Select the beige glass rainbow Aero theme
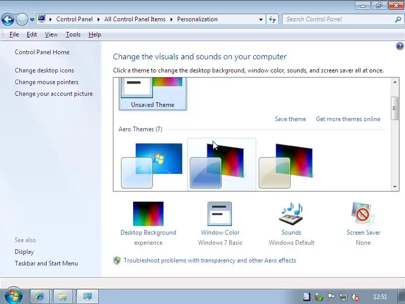The height and width of the screenshot is (304, 405). coord(286,166)
